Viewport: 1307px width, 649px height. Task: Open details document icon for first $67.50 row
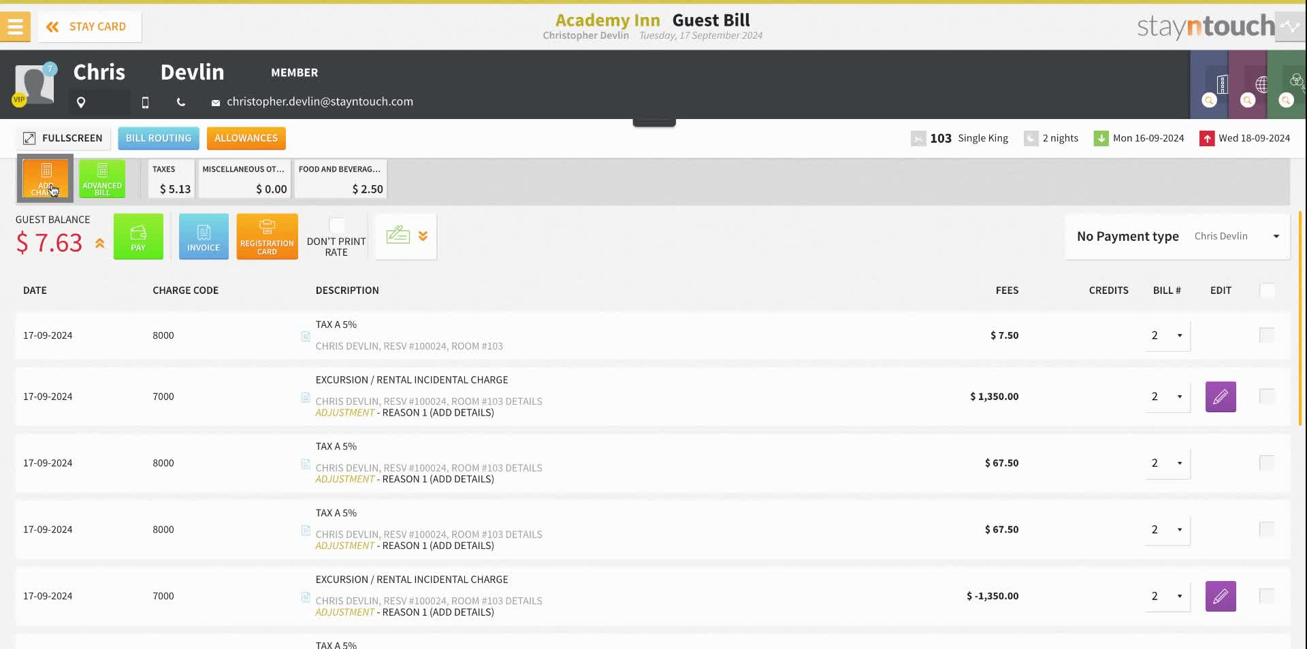click(306, 464)
